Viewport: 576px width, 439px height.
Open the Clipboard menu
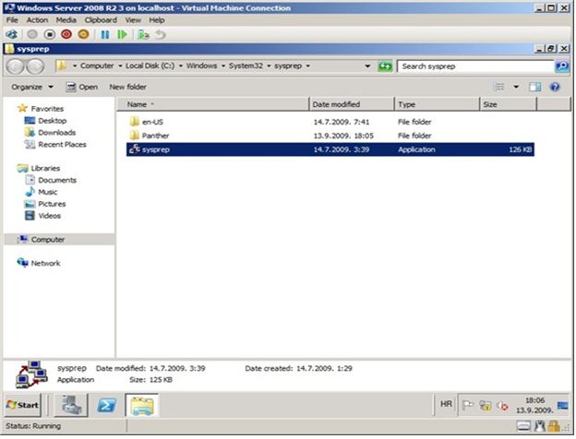[x=101, y=19]
